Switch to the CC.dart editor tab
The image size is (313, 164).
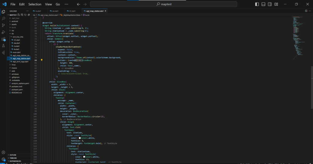tap(72, 11)
